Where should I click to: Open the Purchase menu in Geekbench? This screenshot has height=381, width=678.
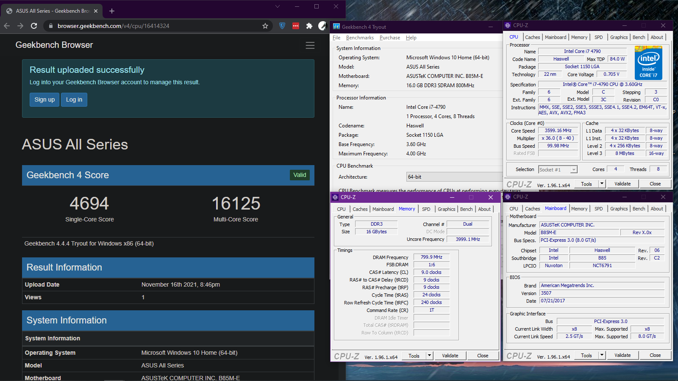coord(390,38)
